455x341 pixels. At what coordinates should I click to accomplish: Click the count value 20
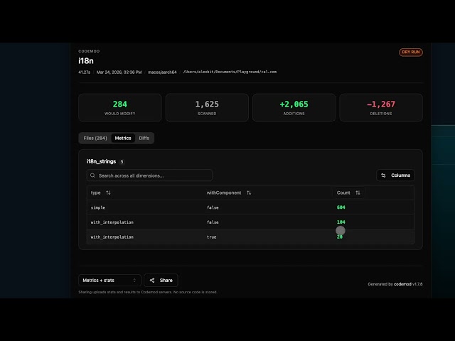[340, 237]
